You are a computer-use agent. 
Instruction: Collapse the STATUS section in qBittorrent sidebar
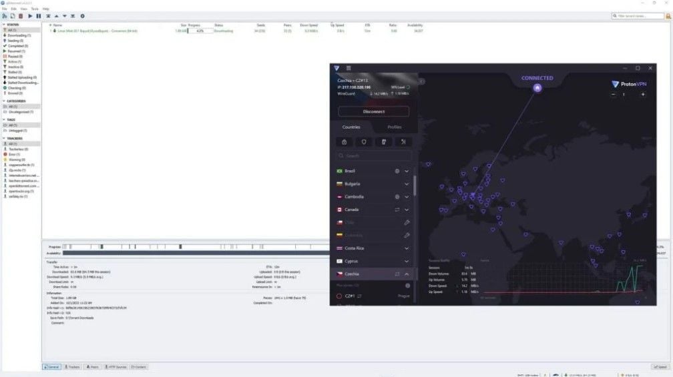(x=4, y=25)
